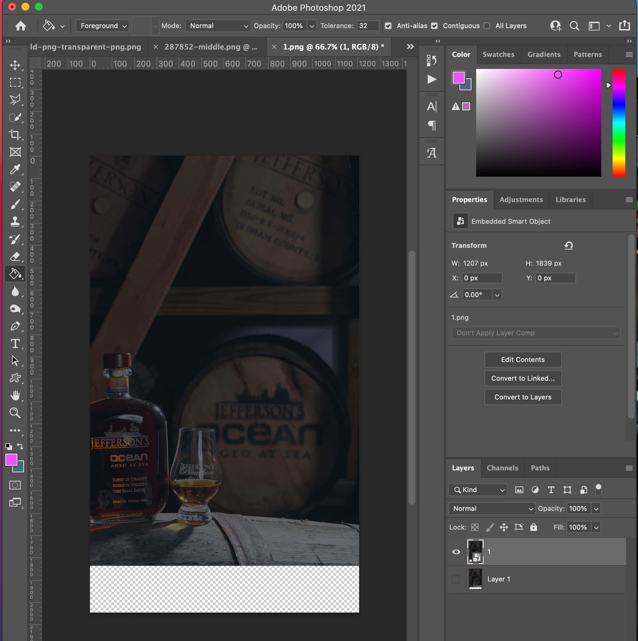638x641 pixels.
Task: Click the Convert to Linked button
Action: [x=523, y=378]
